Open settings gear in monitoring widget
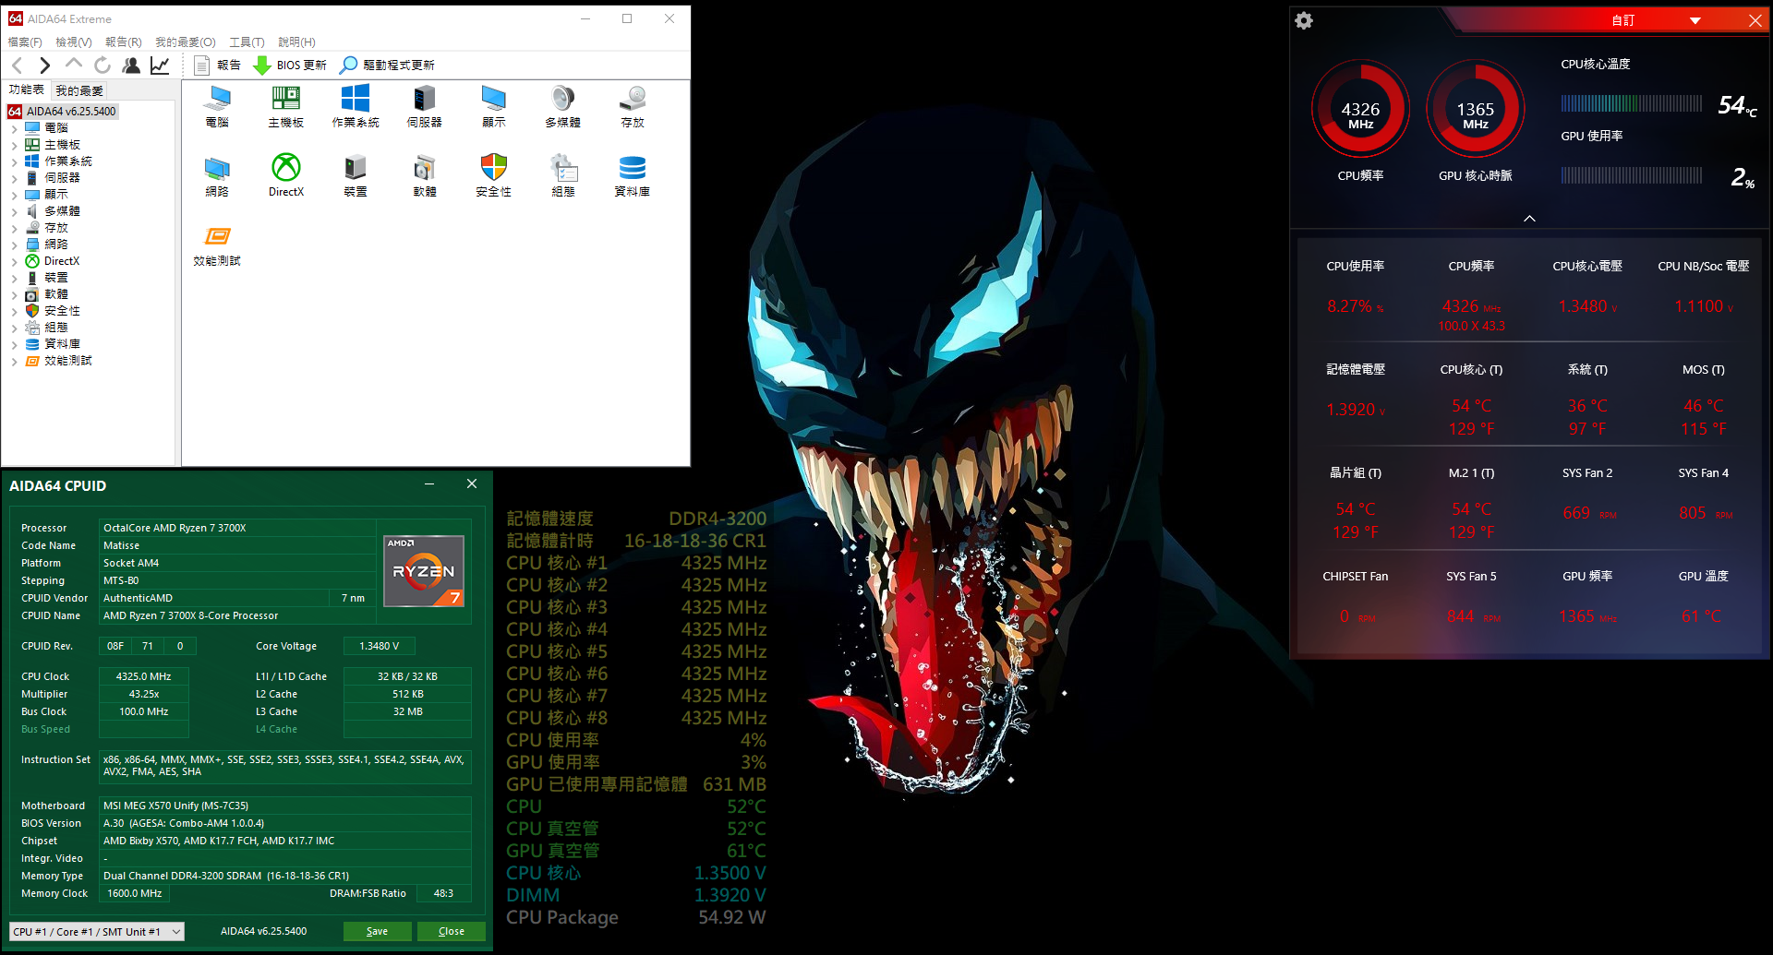The width and height of the screenshot is (1773, 955). pyautogui.click(x=1304, y=20)
